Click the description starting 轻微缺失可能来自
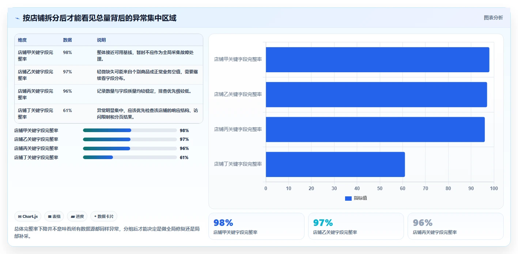This screenshot has height=254, width=518. pos(147,75)
